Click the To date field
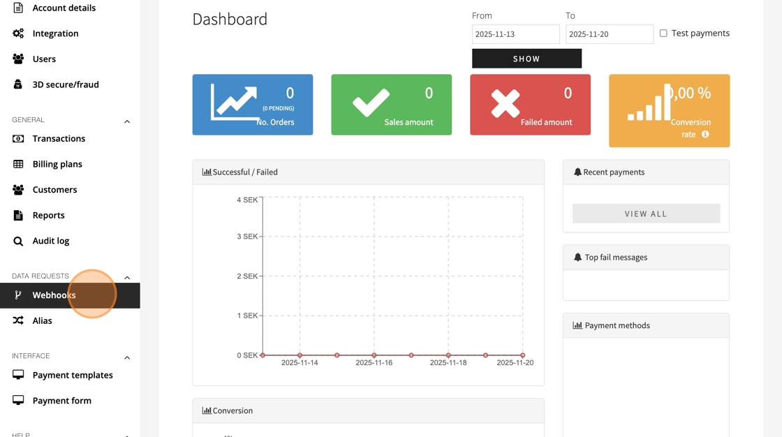Screen dimensions: 782x437 [x=610, y=34]
